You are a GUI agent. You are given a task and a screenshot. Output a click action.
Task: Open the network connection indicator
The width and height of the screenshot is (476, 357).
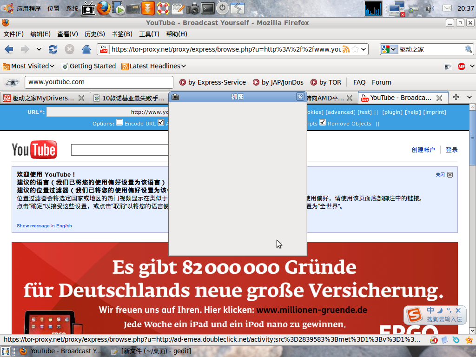click(x=397, y=8)
